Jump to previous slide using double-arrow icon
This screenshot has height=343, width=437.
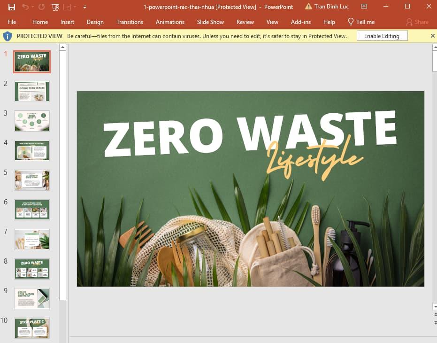[x=435, y=314]
